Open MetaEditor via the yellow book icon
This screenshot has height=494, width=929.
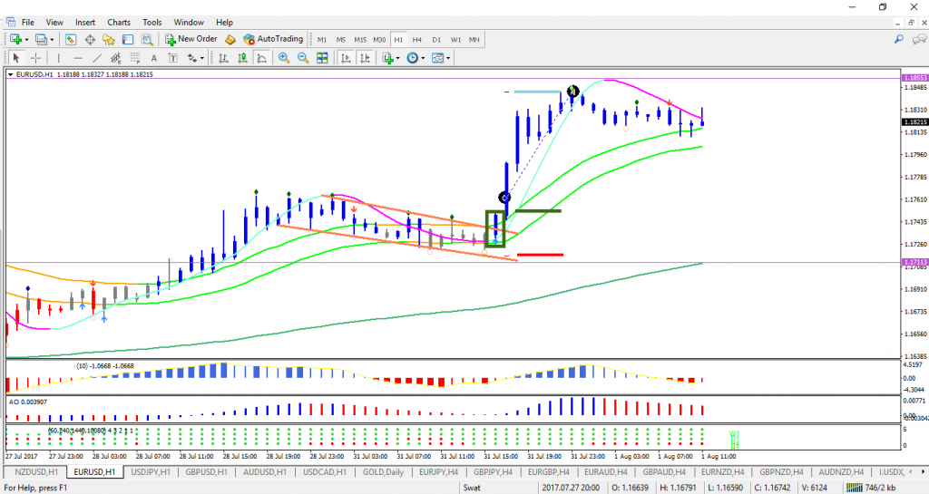click(x=230, y=40)
